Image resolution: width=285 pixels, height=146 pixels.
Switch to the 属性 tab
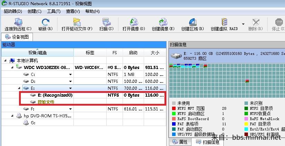point(180,142)
